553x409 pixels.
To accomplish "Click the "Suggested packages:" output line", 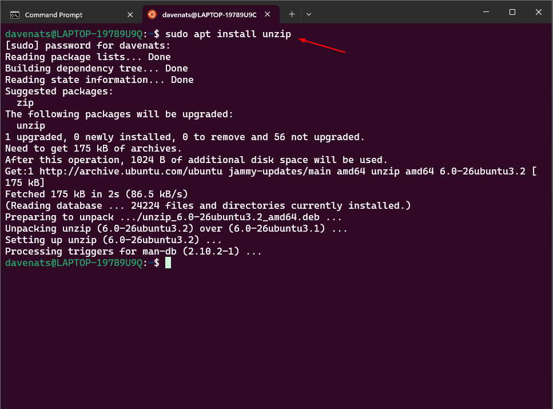I will tap(59, 92).
